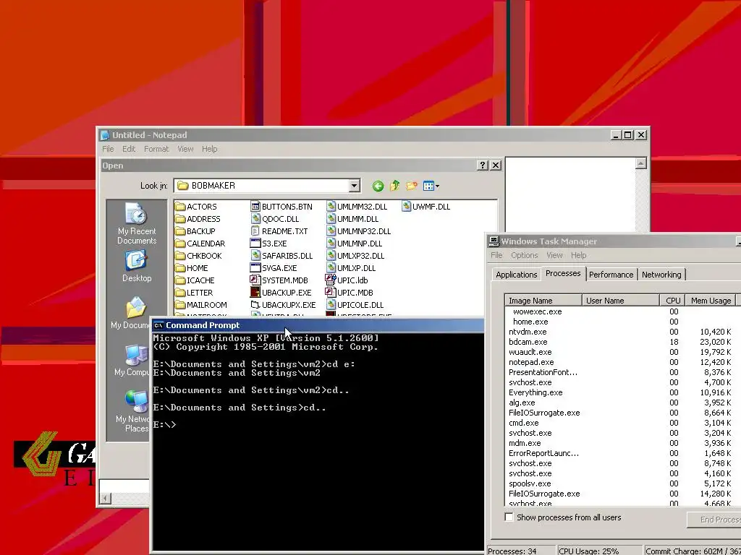Select the BUTTONS.BTN file
Viewport: 741px width, 555px height.
tap(281, 207)
